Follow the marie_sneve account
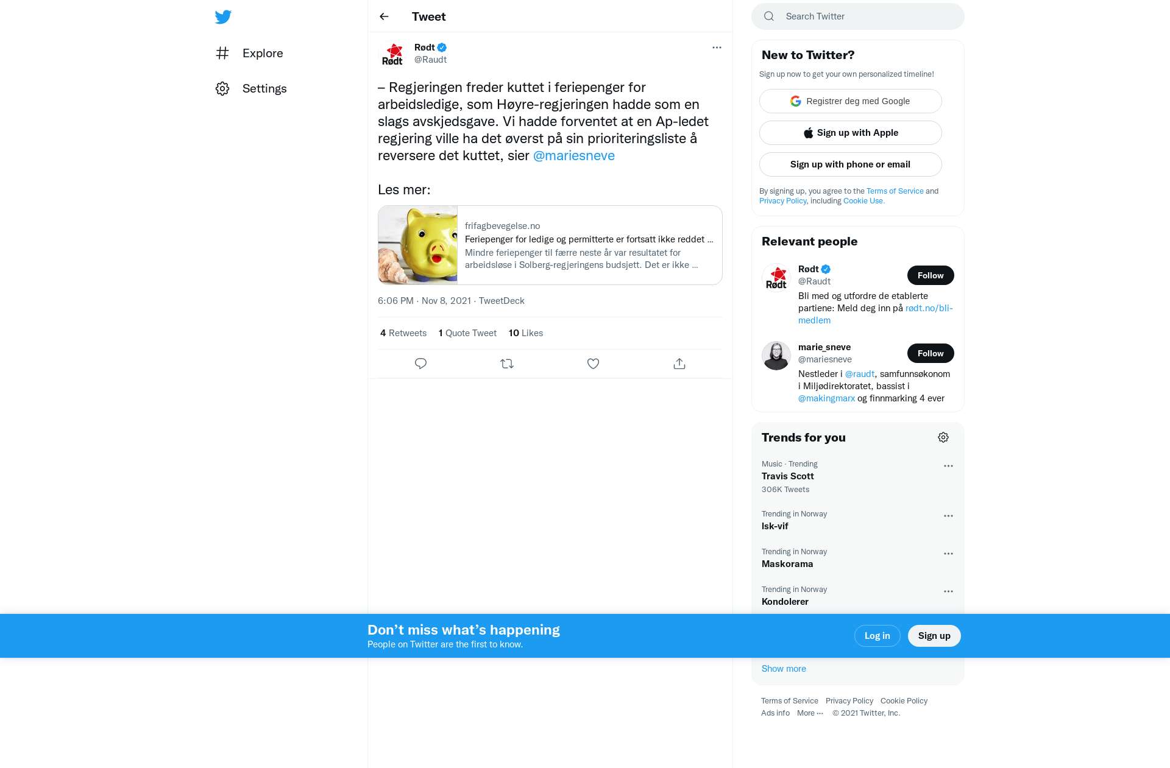Screen dimensions: 1170x768 pyautogui.click(x=931, y=353)
